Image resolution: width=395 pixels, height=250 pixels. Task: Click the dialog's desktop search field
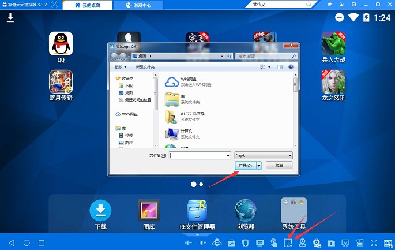coord(266,56)
